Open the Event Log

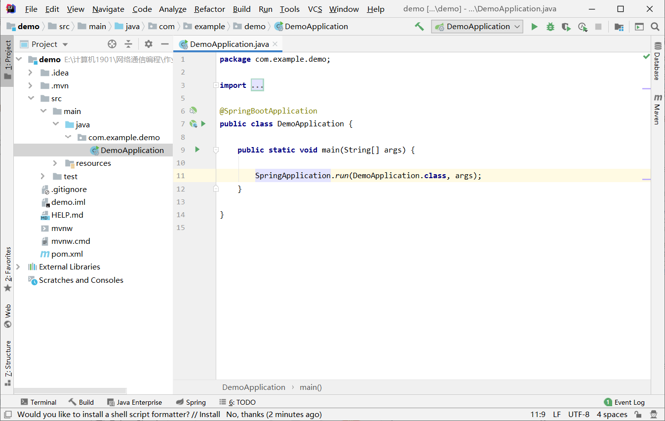coord(624,402)
